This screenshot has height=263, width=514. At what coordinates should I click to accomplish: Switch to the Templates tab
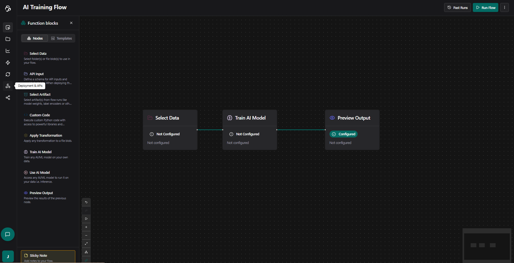[x=61, y=39]
